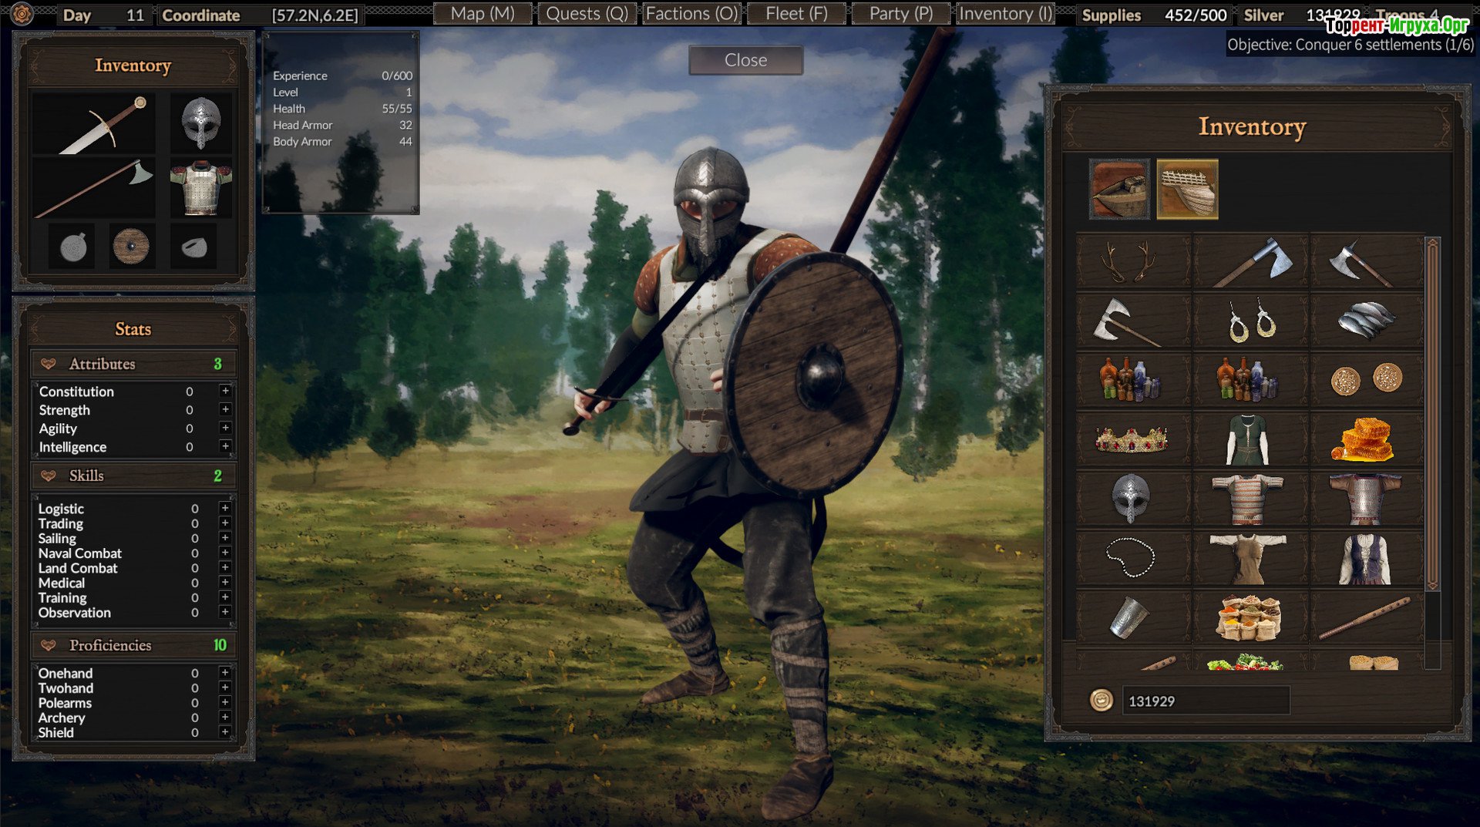
Task: Choose the pearl necklace item
Action: point(1132,558)
